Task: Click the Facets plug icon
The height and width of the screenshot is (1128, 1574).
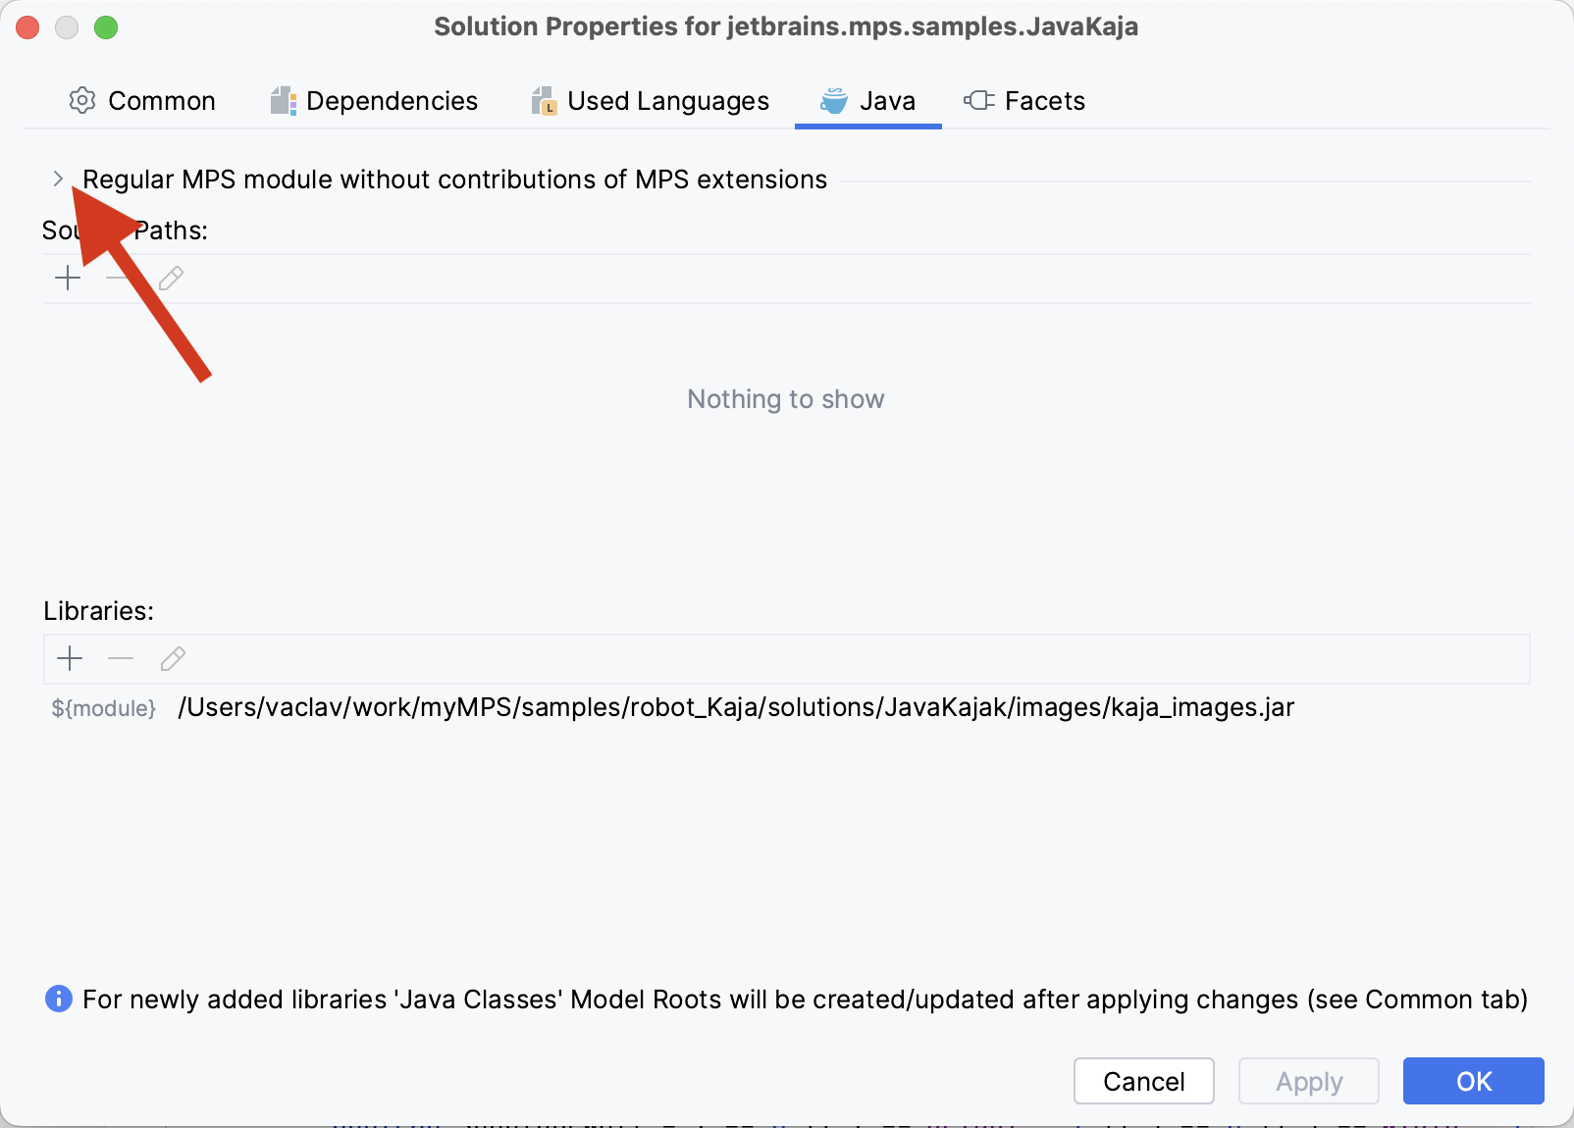Action: 977,100
